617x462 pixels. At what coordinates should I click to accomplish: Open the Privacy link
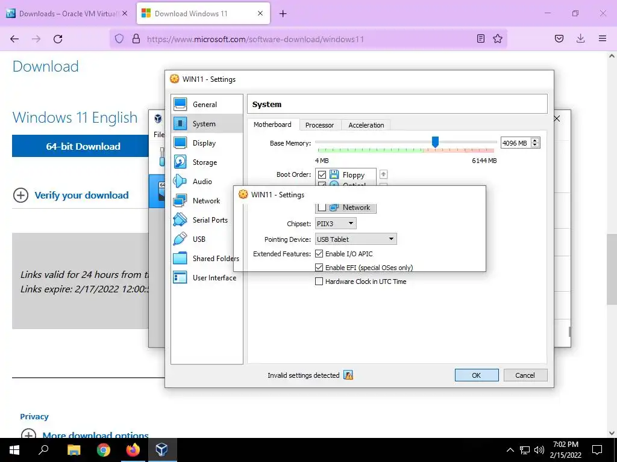[x=34, y=416]
